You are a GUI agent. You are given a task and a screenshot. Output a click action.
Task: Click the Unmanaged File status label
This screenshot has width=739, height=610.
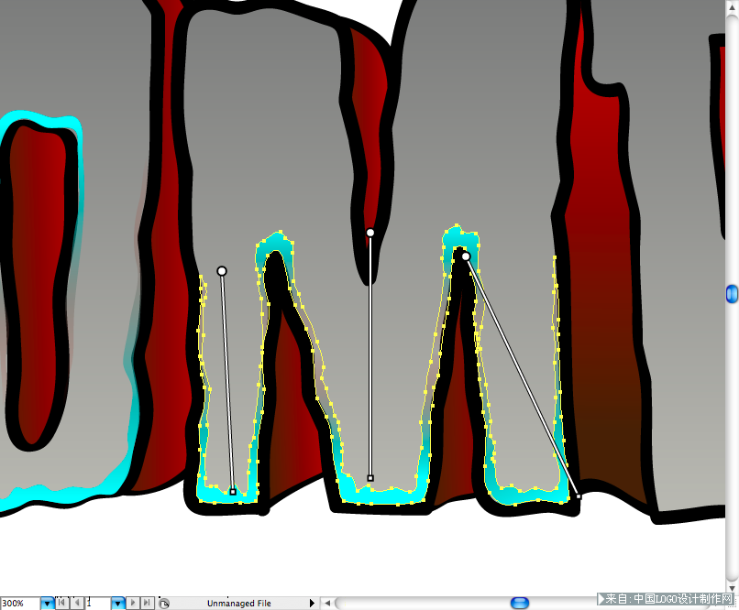click(239, 604)
